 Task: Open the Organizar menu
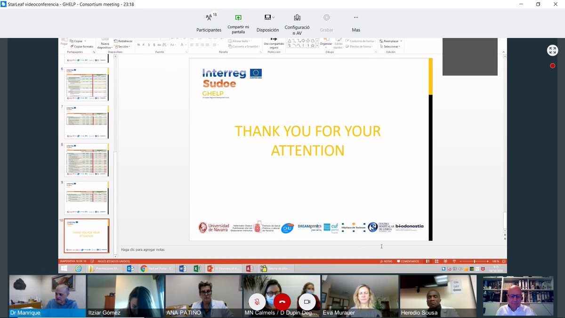[x=326, y=43]
